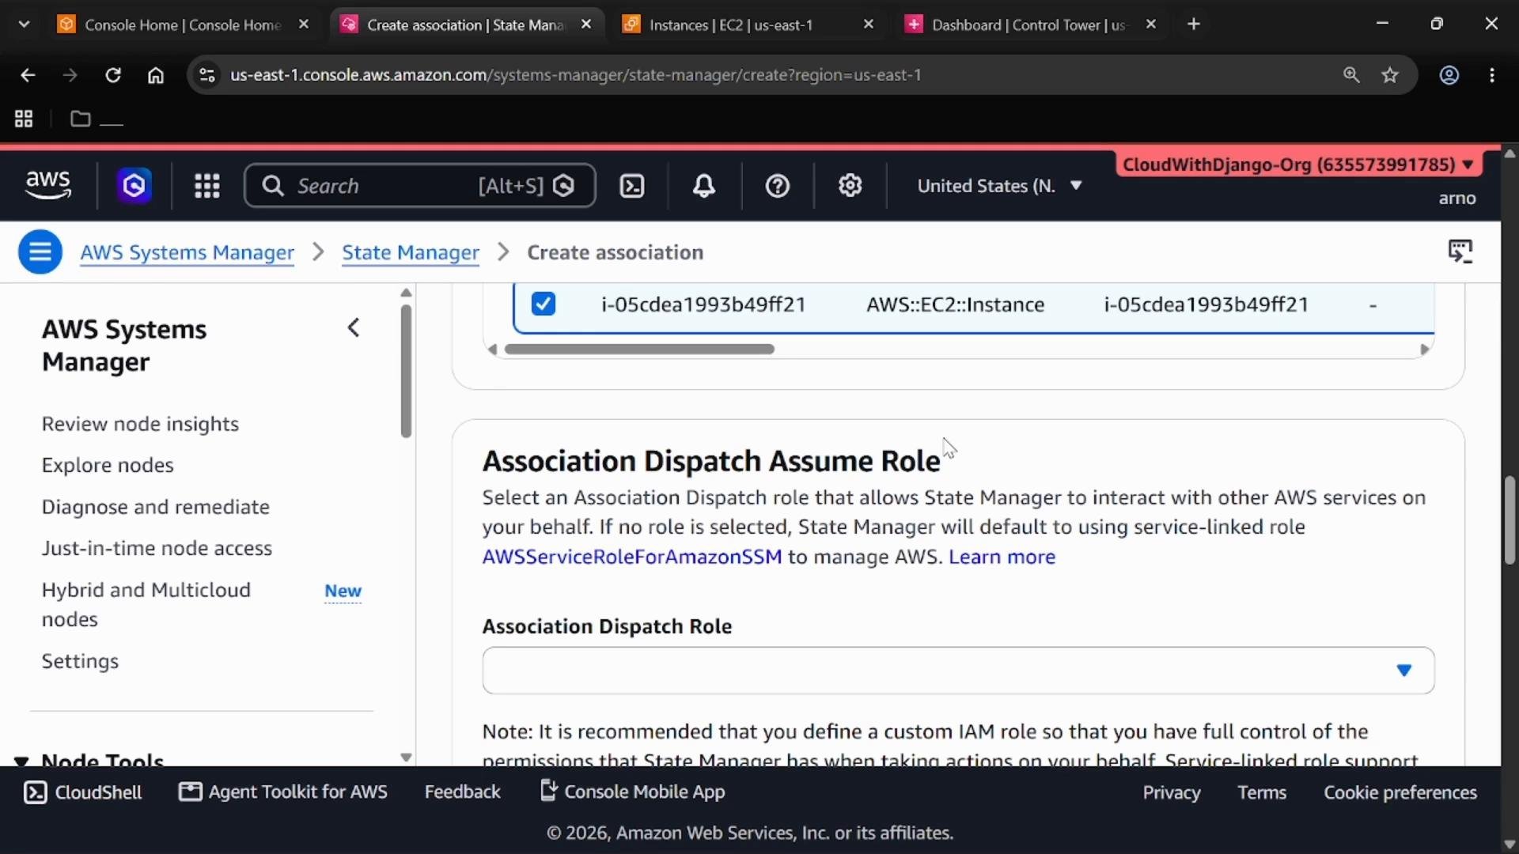Image resolution: width=1519 pixels, height=854 pixels.
Task: Open Explore nodes in sidebar
Action: tap(108, 465)
